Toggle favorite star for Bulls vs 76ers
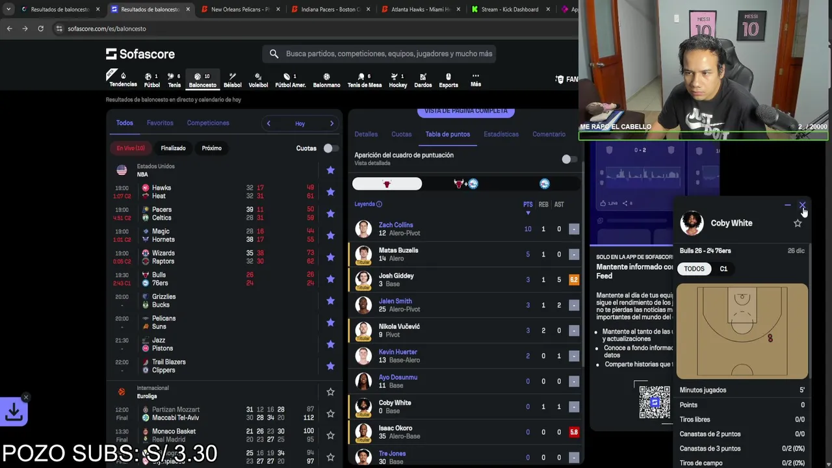The width and height of the screenshot is (832, 468). click(x=330, y=279)
